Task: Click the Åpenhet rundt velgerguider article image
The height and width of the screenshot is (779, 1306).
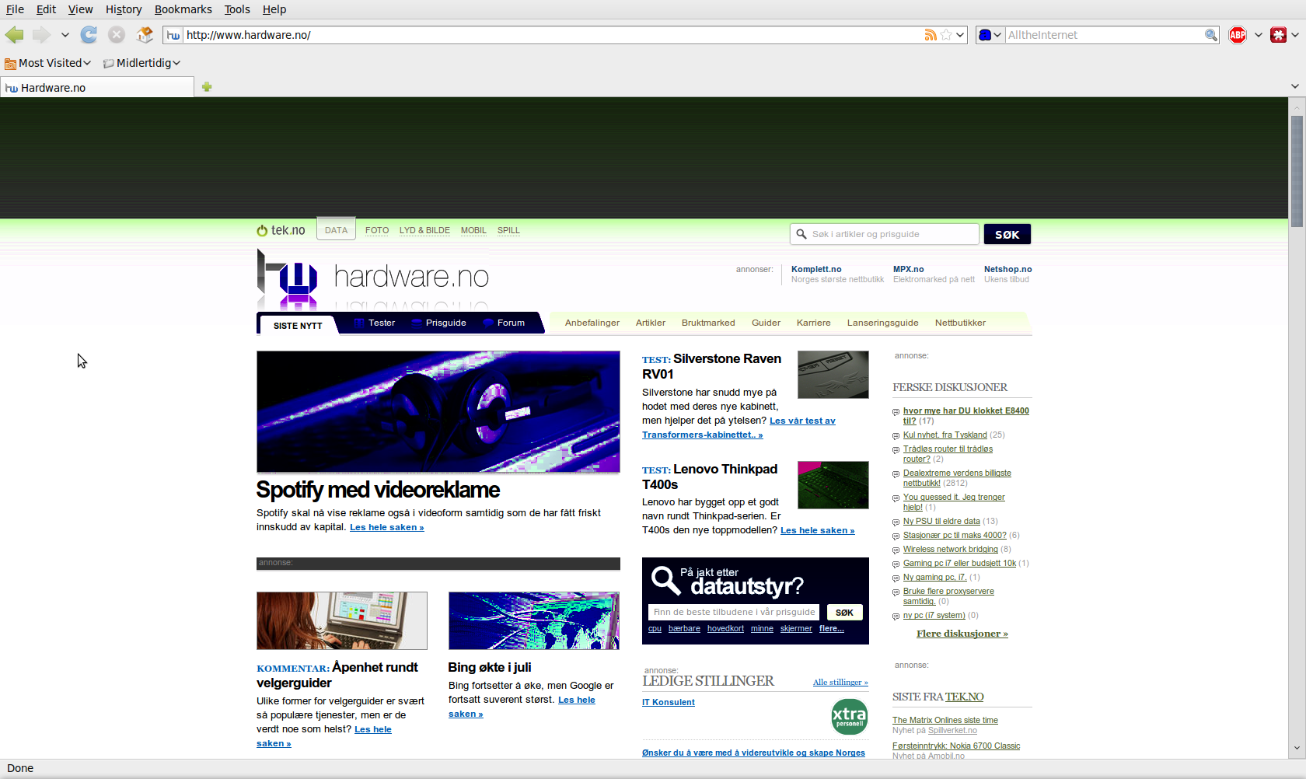Action: point(342,620)
